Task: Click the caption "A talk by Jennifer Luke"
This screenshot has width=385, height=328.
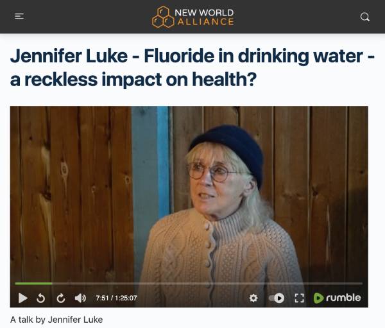Action: coord(56,320)
